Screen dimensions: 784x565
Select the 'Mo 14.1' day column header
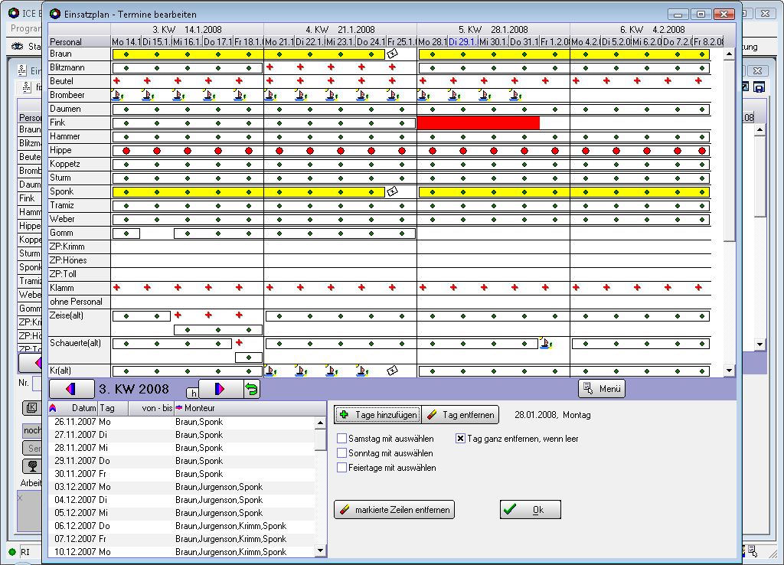coord(126,41)
